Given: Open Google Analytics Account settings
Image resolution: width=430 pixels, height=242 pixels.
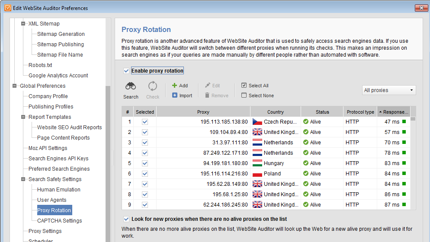Looking at the screenshot, I should coord(58,75).
